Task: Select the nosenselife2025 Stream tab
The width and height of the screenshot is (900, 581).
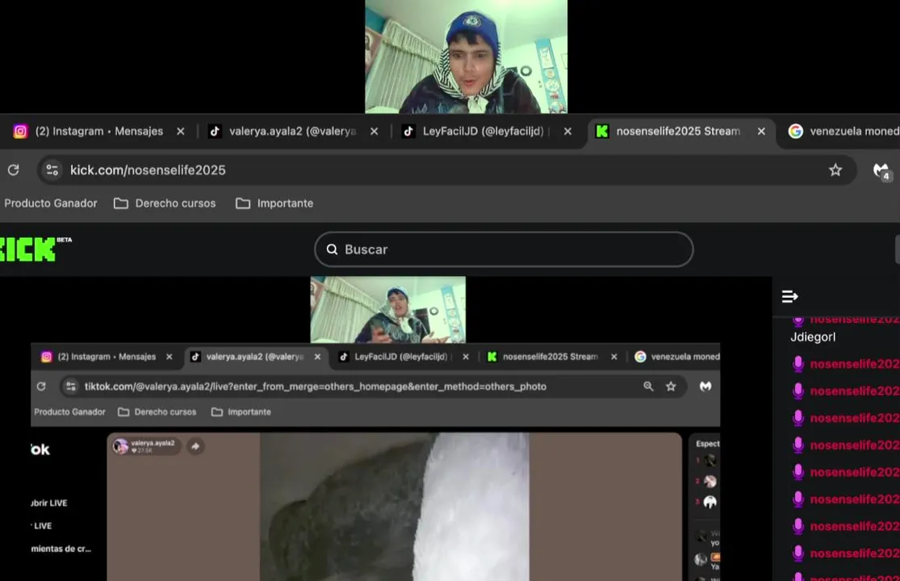Action: (680, 132)
